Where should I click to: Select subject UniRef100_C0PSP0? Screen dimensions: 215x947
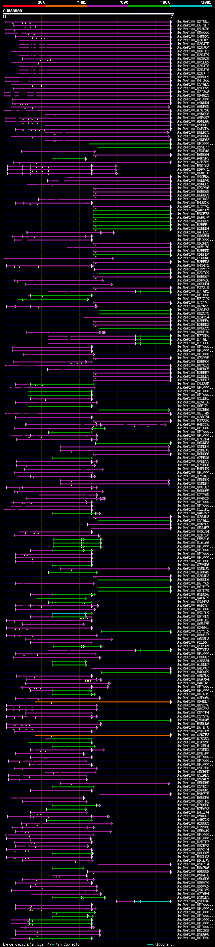pos(193,129)
